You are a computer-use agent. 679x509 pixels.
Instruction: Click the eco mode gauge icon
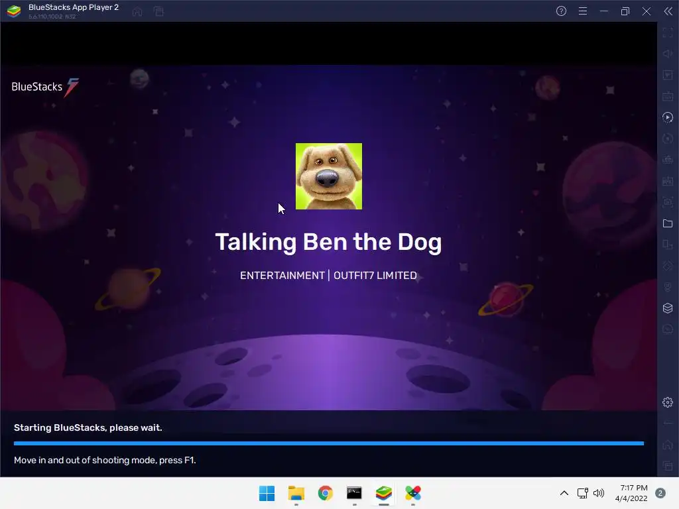coord(668,329)
